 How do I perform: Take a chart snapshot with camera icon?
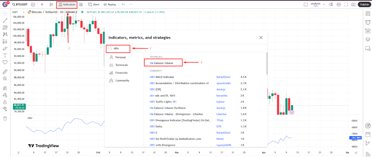(353, 4)
